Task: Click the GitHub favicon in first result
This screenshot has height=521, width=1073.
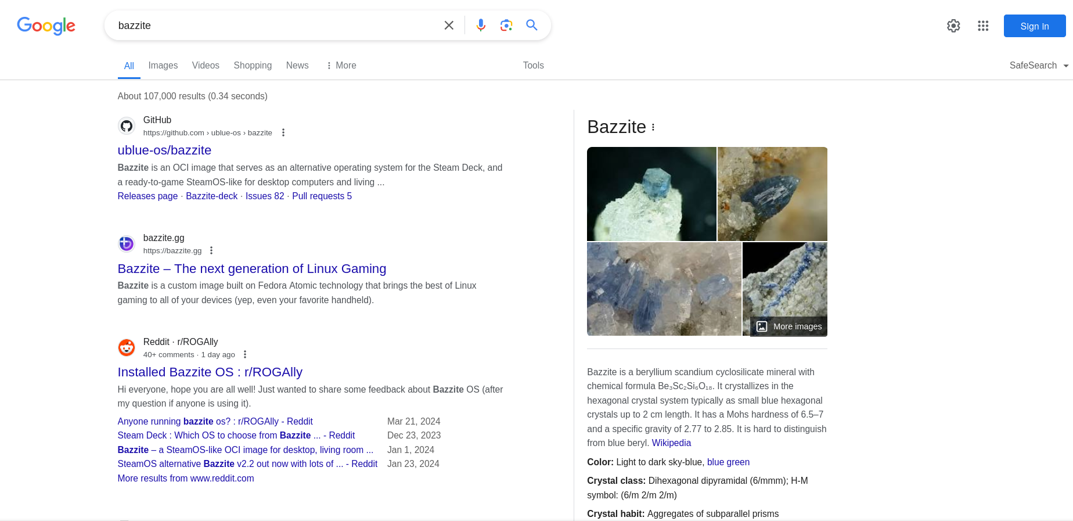Action: [x=127, y=126]
